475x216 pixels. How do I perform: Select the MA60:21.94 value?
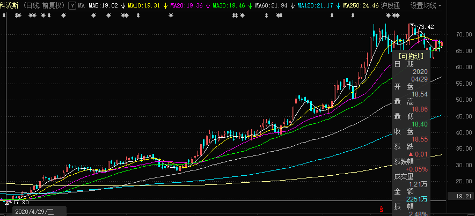[271, 5]
